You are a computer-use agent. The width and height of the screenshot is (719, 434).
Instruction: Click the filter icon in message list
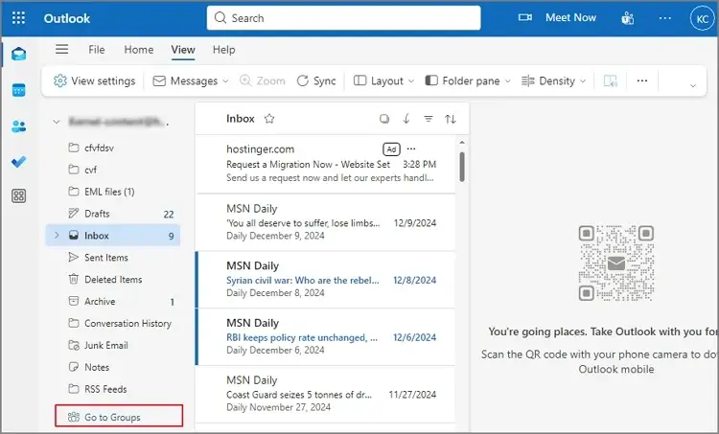429,119
